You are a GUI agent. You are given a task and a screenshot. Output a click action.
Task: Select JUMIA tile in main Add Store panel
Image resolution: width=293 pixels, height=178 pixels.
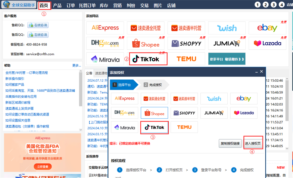[x=227, y=43]
